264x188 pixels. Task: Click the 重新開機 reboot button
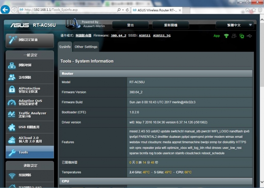(x=170, y=25)
